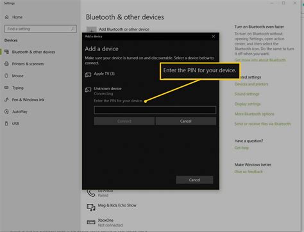Click the Typing keyboard icon
Screen dimensions: 304x232
(6, 88)
